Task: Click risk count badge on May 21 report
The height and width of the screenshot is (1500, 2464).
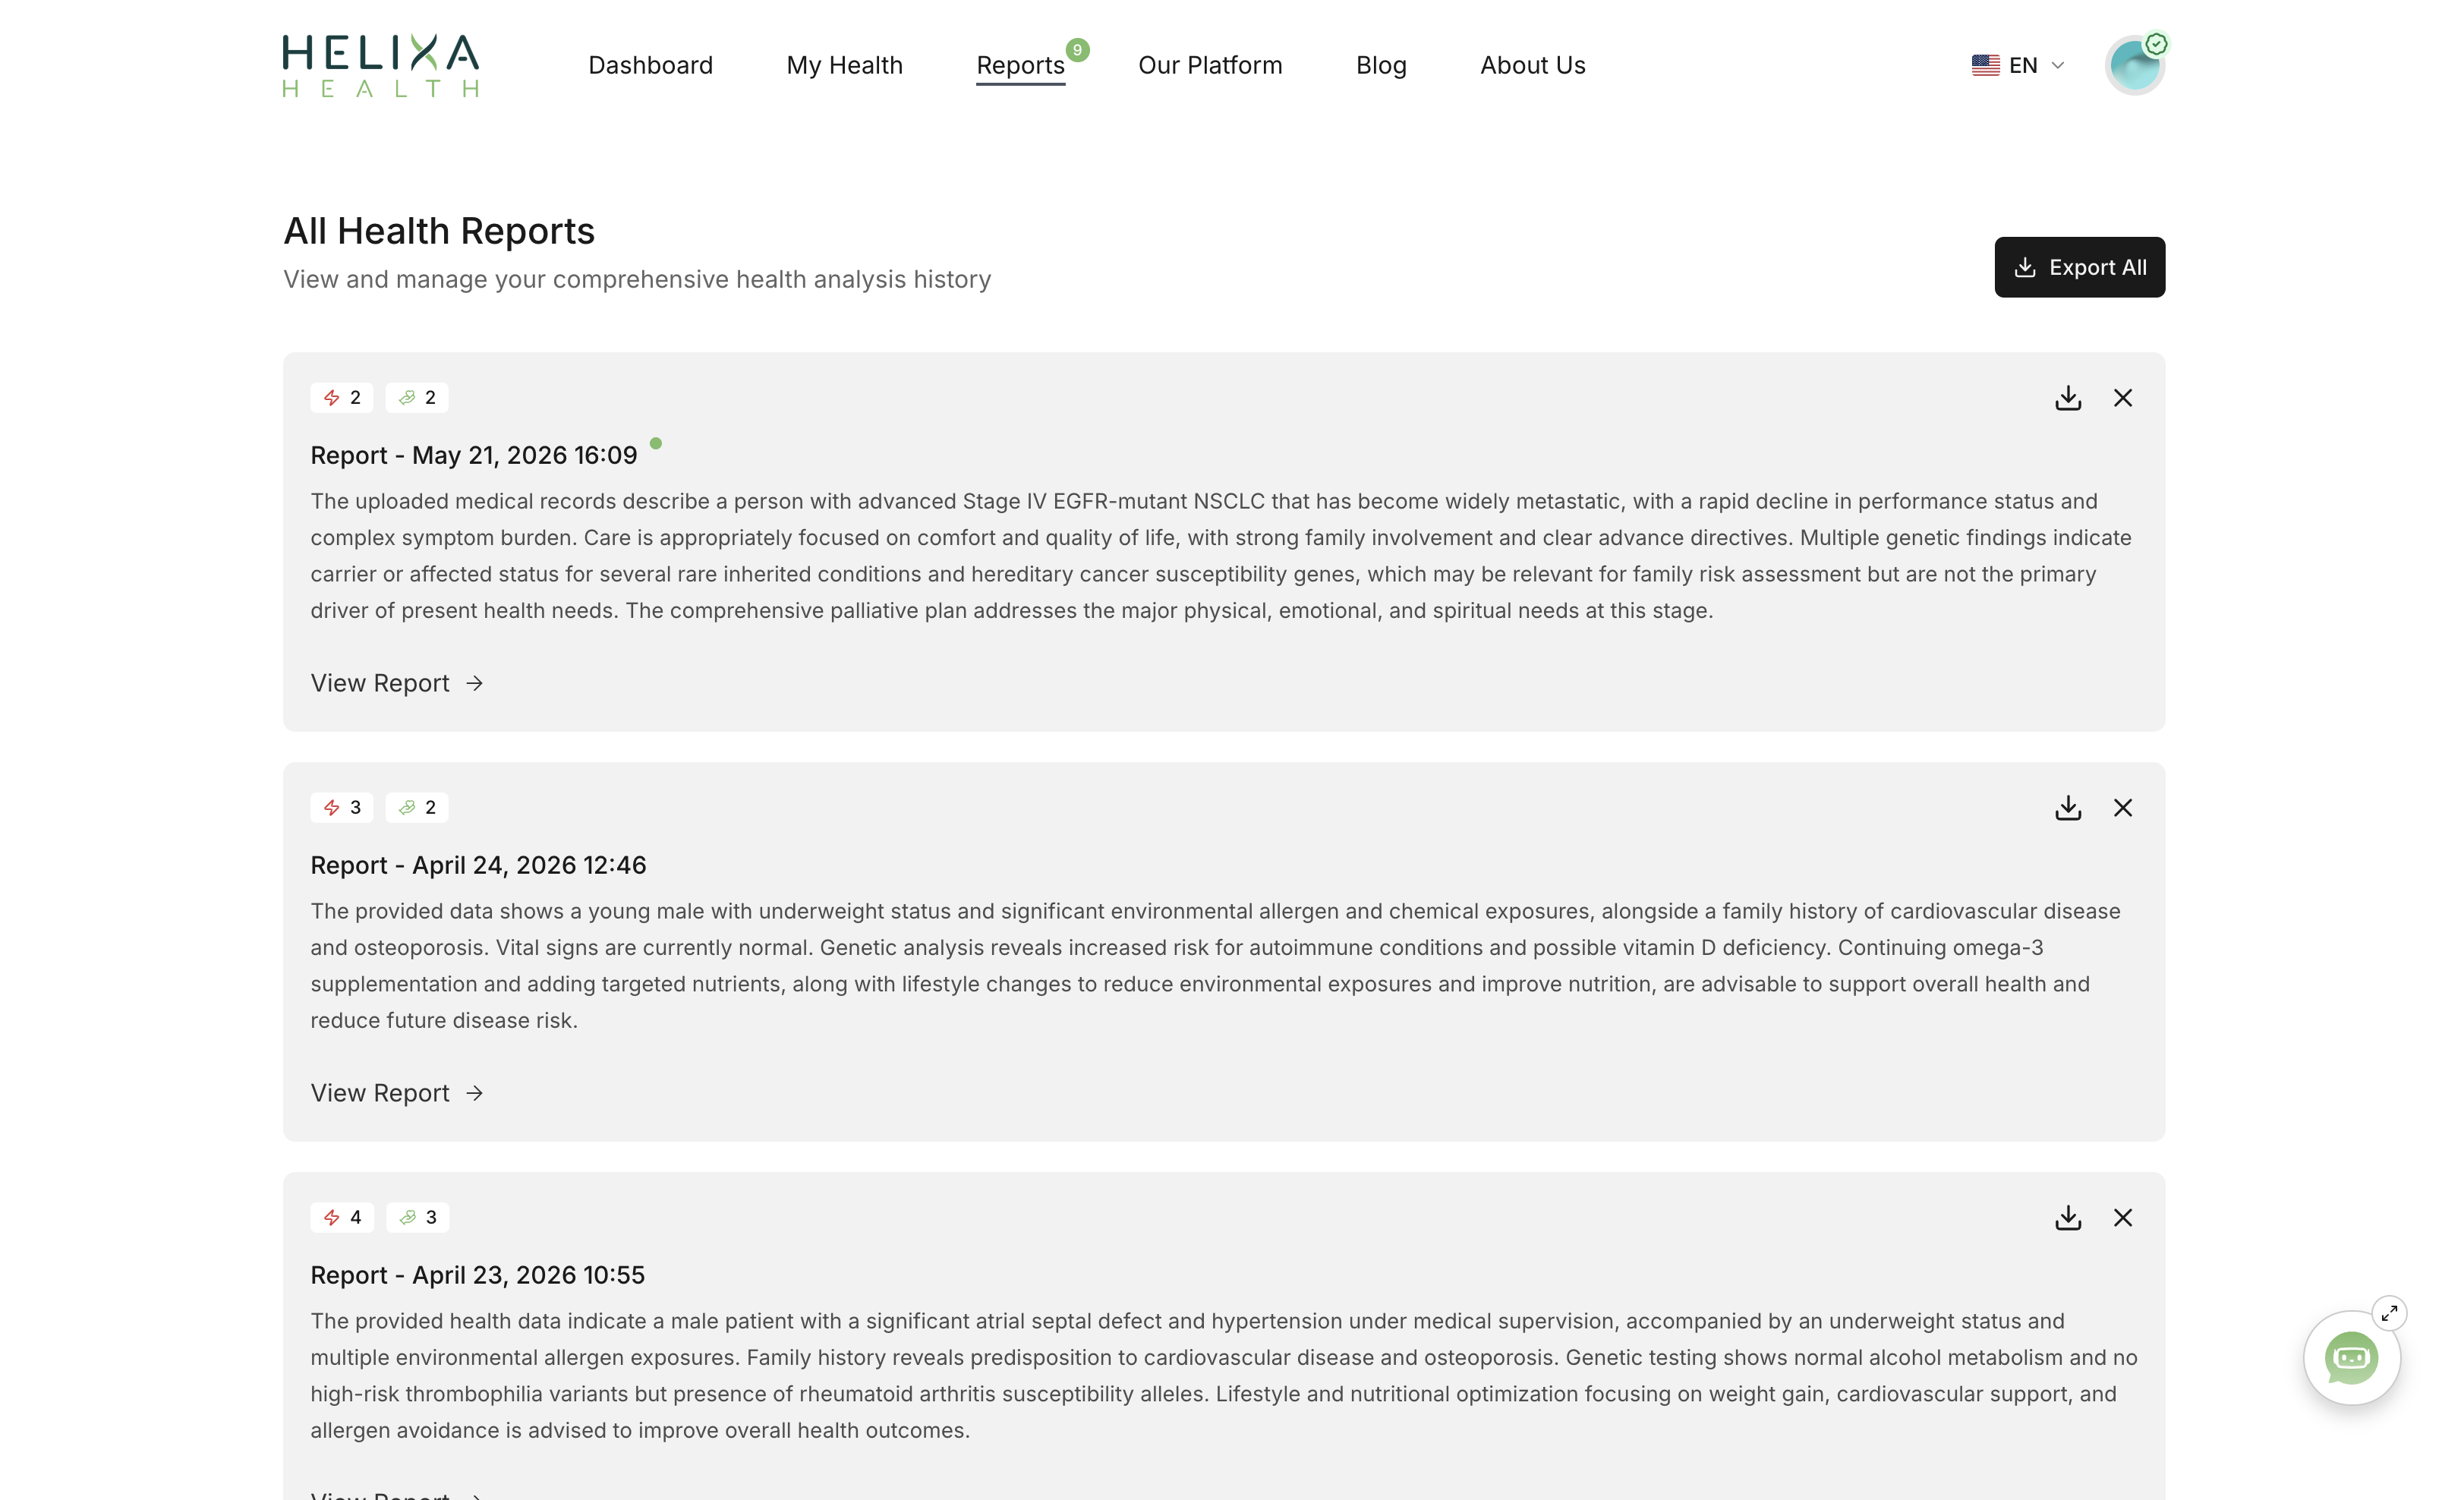Action: 342,397
